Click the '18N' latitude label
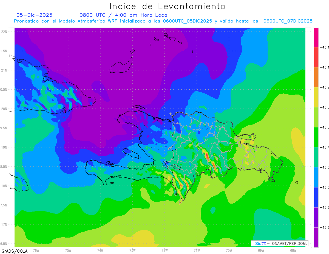Viewport: 329px width, 254px height. click(4, 186)
